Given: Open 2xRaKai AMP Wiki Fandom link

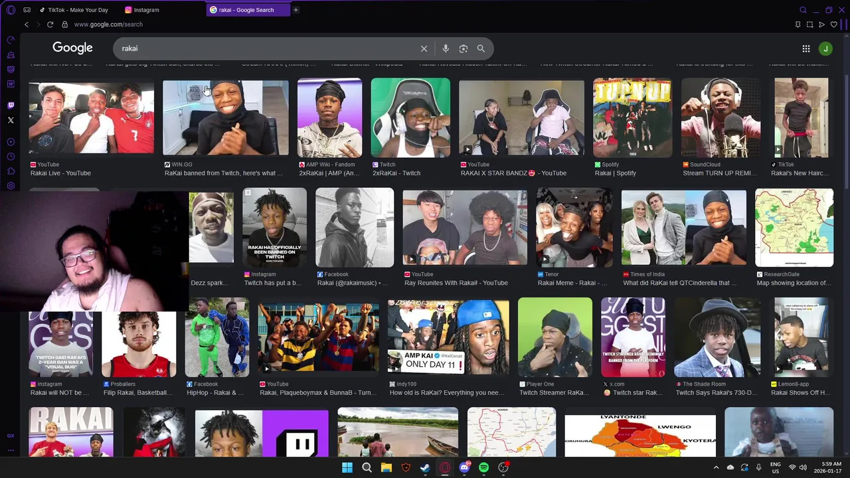Looking at the screenshot, I should pos(329,173).
